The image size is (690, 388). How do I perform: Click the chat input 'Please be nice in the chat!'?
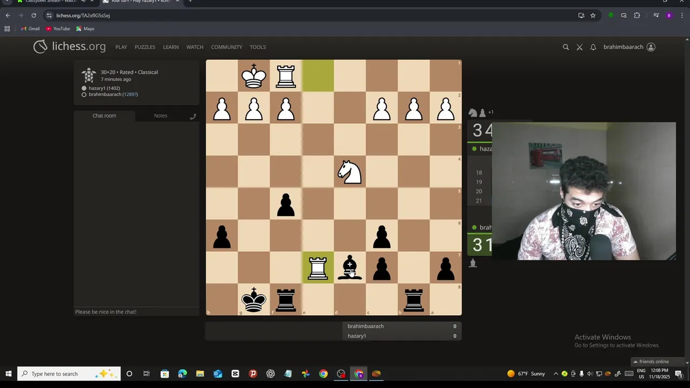[x=136, y=312]
